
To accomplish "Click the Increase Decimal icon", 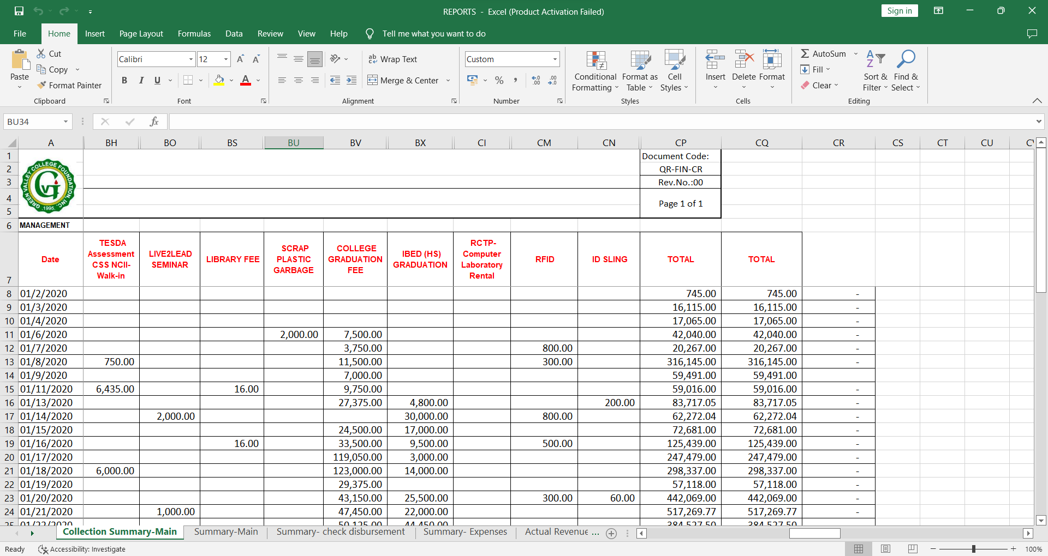I will click(536, 80).
